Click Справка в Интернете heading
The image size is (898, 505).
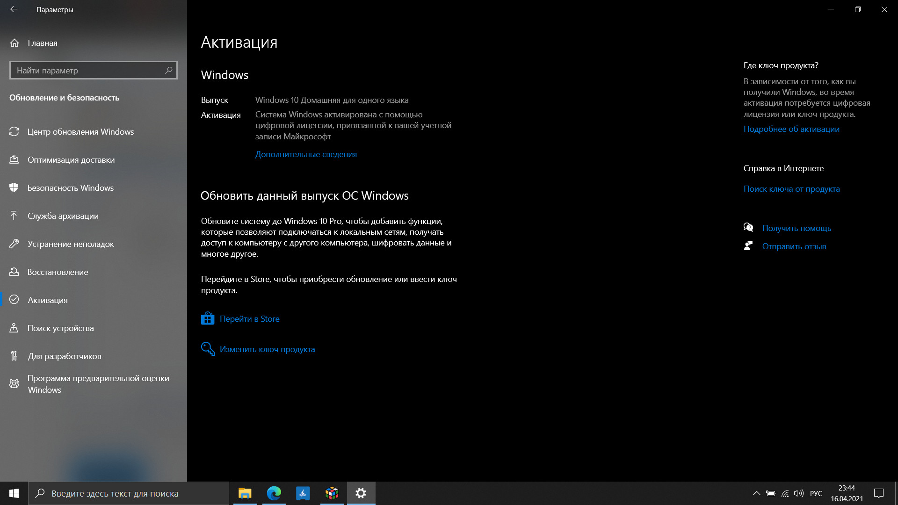pyautogui.click(x=783, y=168)
